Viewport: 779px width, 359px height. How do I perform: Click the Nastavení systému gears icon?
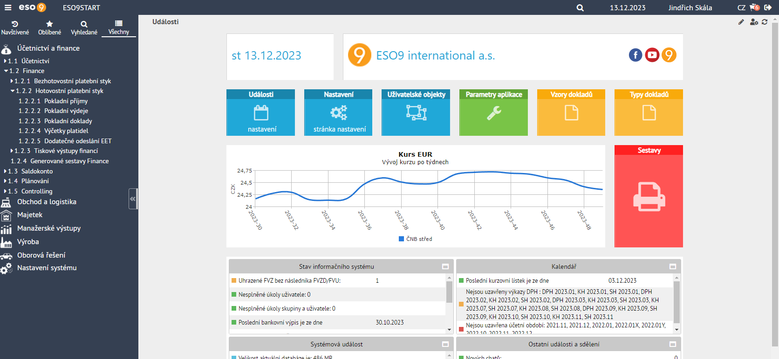tap(6, 268)
